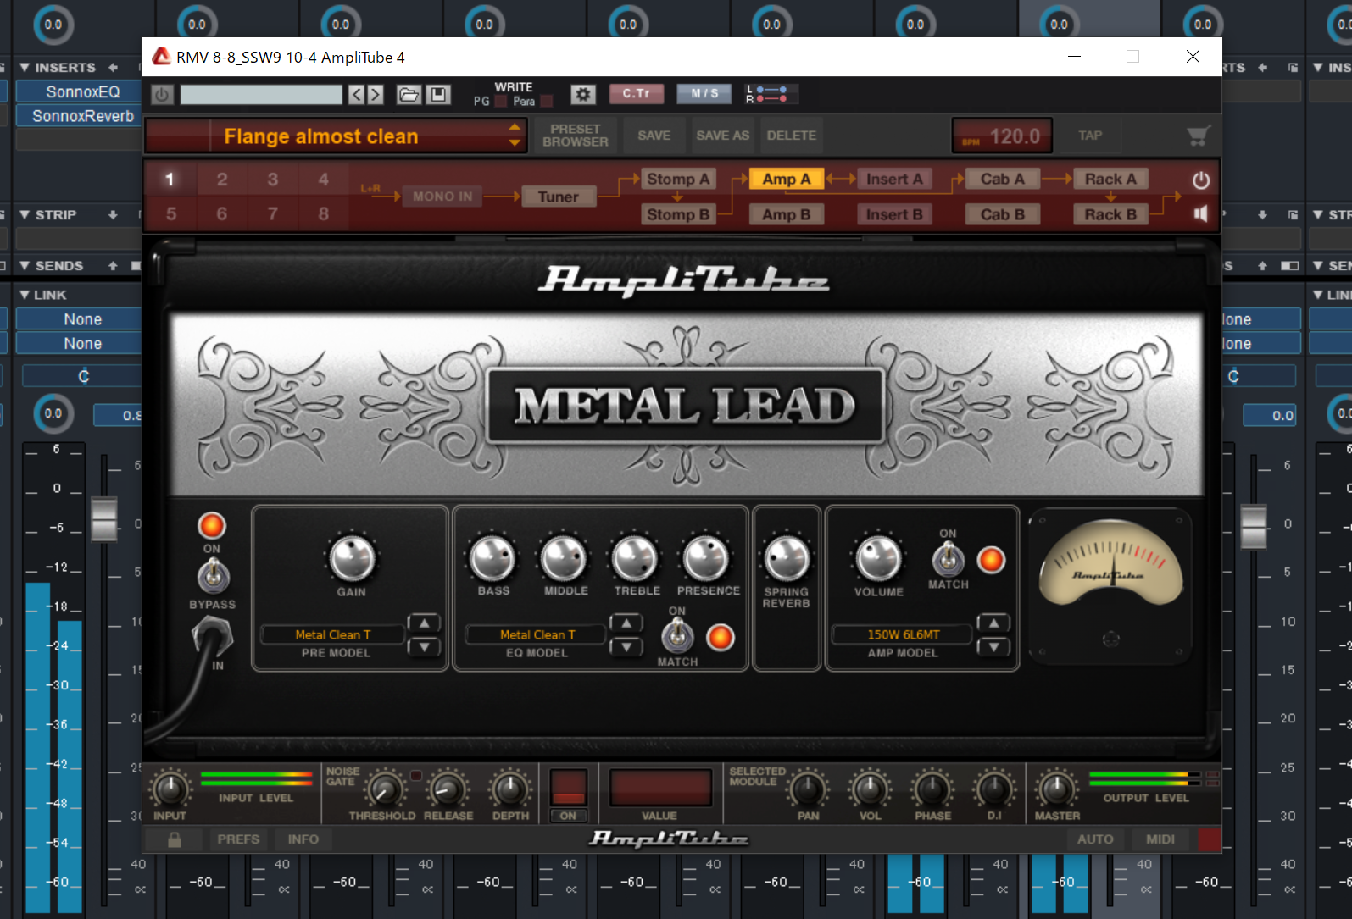Switch to Insert A module
Screen dimensions: 1352x919
click(x=894, y=179)
